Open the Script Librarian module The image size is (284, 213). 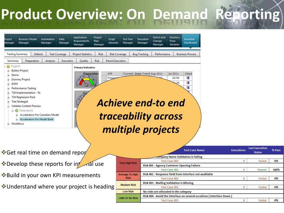pos(113,41)
